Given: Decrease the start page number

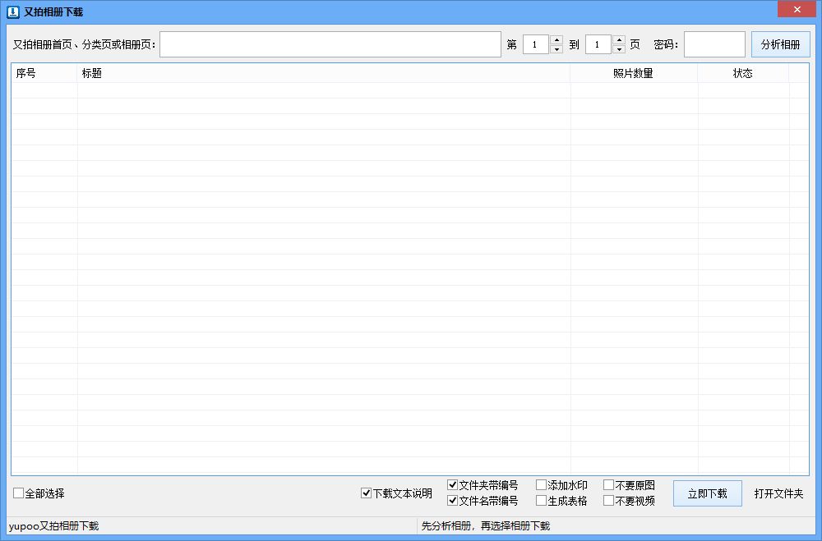Looking at the screenshot, I should (x=556, y=49).
